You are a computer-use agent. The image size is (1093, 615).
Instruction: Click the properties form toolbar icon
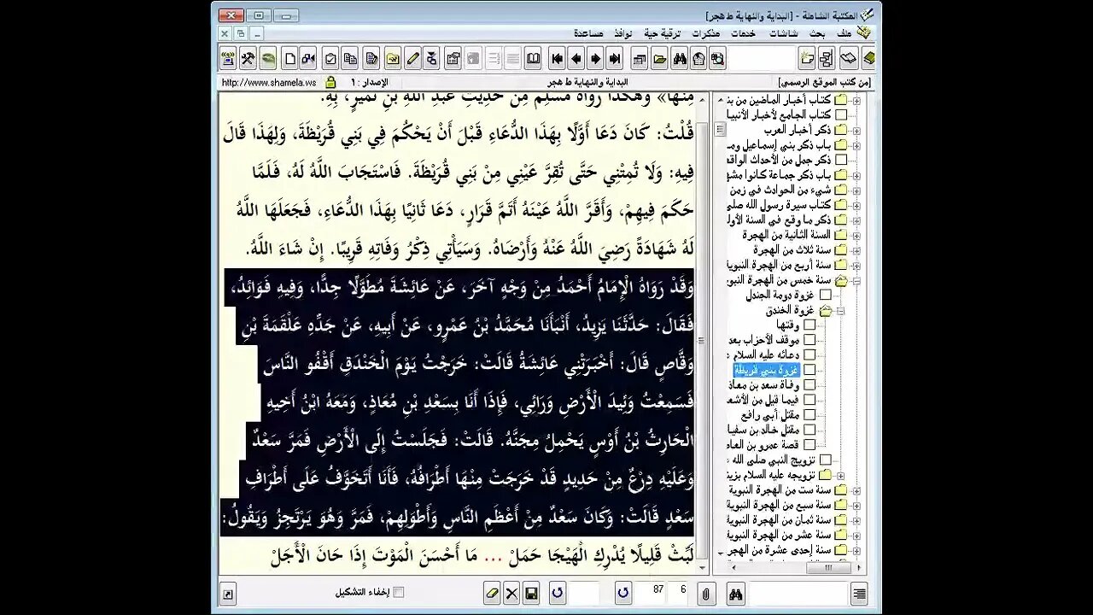pos(453,59)
